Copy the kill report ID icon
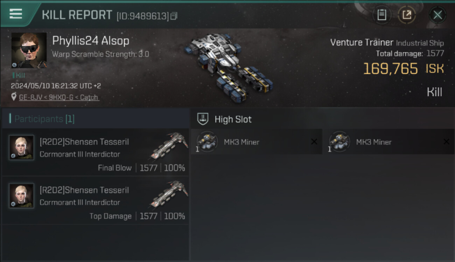This screenshot has height=262, width=455. (x=174, y=16)
